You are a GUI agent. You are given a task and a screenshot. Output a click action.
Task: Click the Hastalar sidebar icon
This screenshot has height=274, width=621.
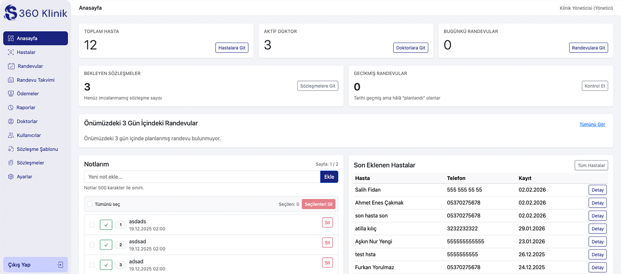tap(11, 52)
